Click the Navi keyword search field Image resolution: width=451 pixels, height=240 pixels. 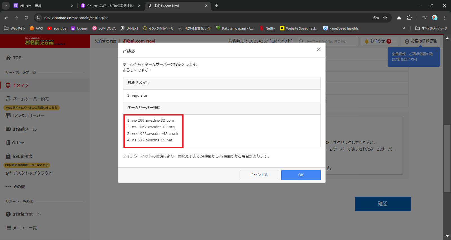(x=328, y=41)
